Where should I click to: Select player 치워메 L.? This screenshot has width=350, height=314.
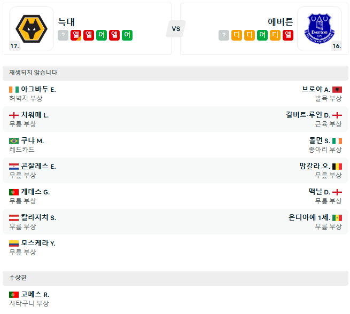pyautogui.click(x=35, y=115)
